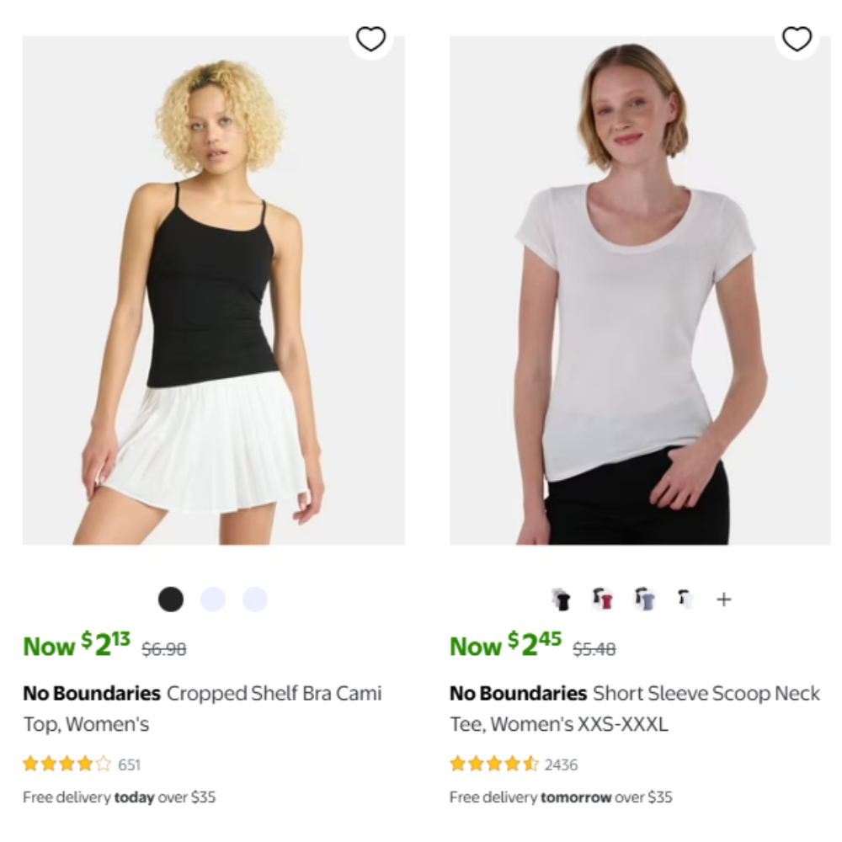Click the cami's star rating

67,765
